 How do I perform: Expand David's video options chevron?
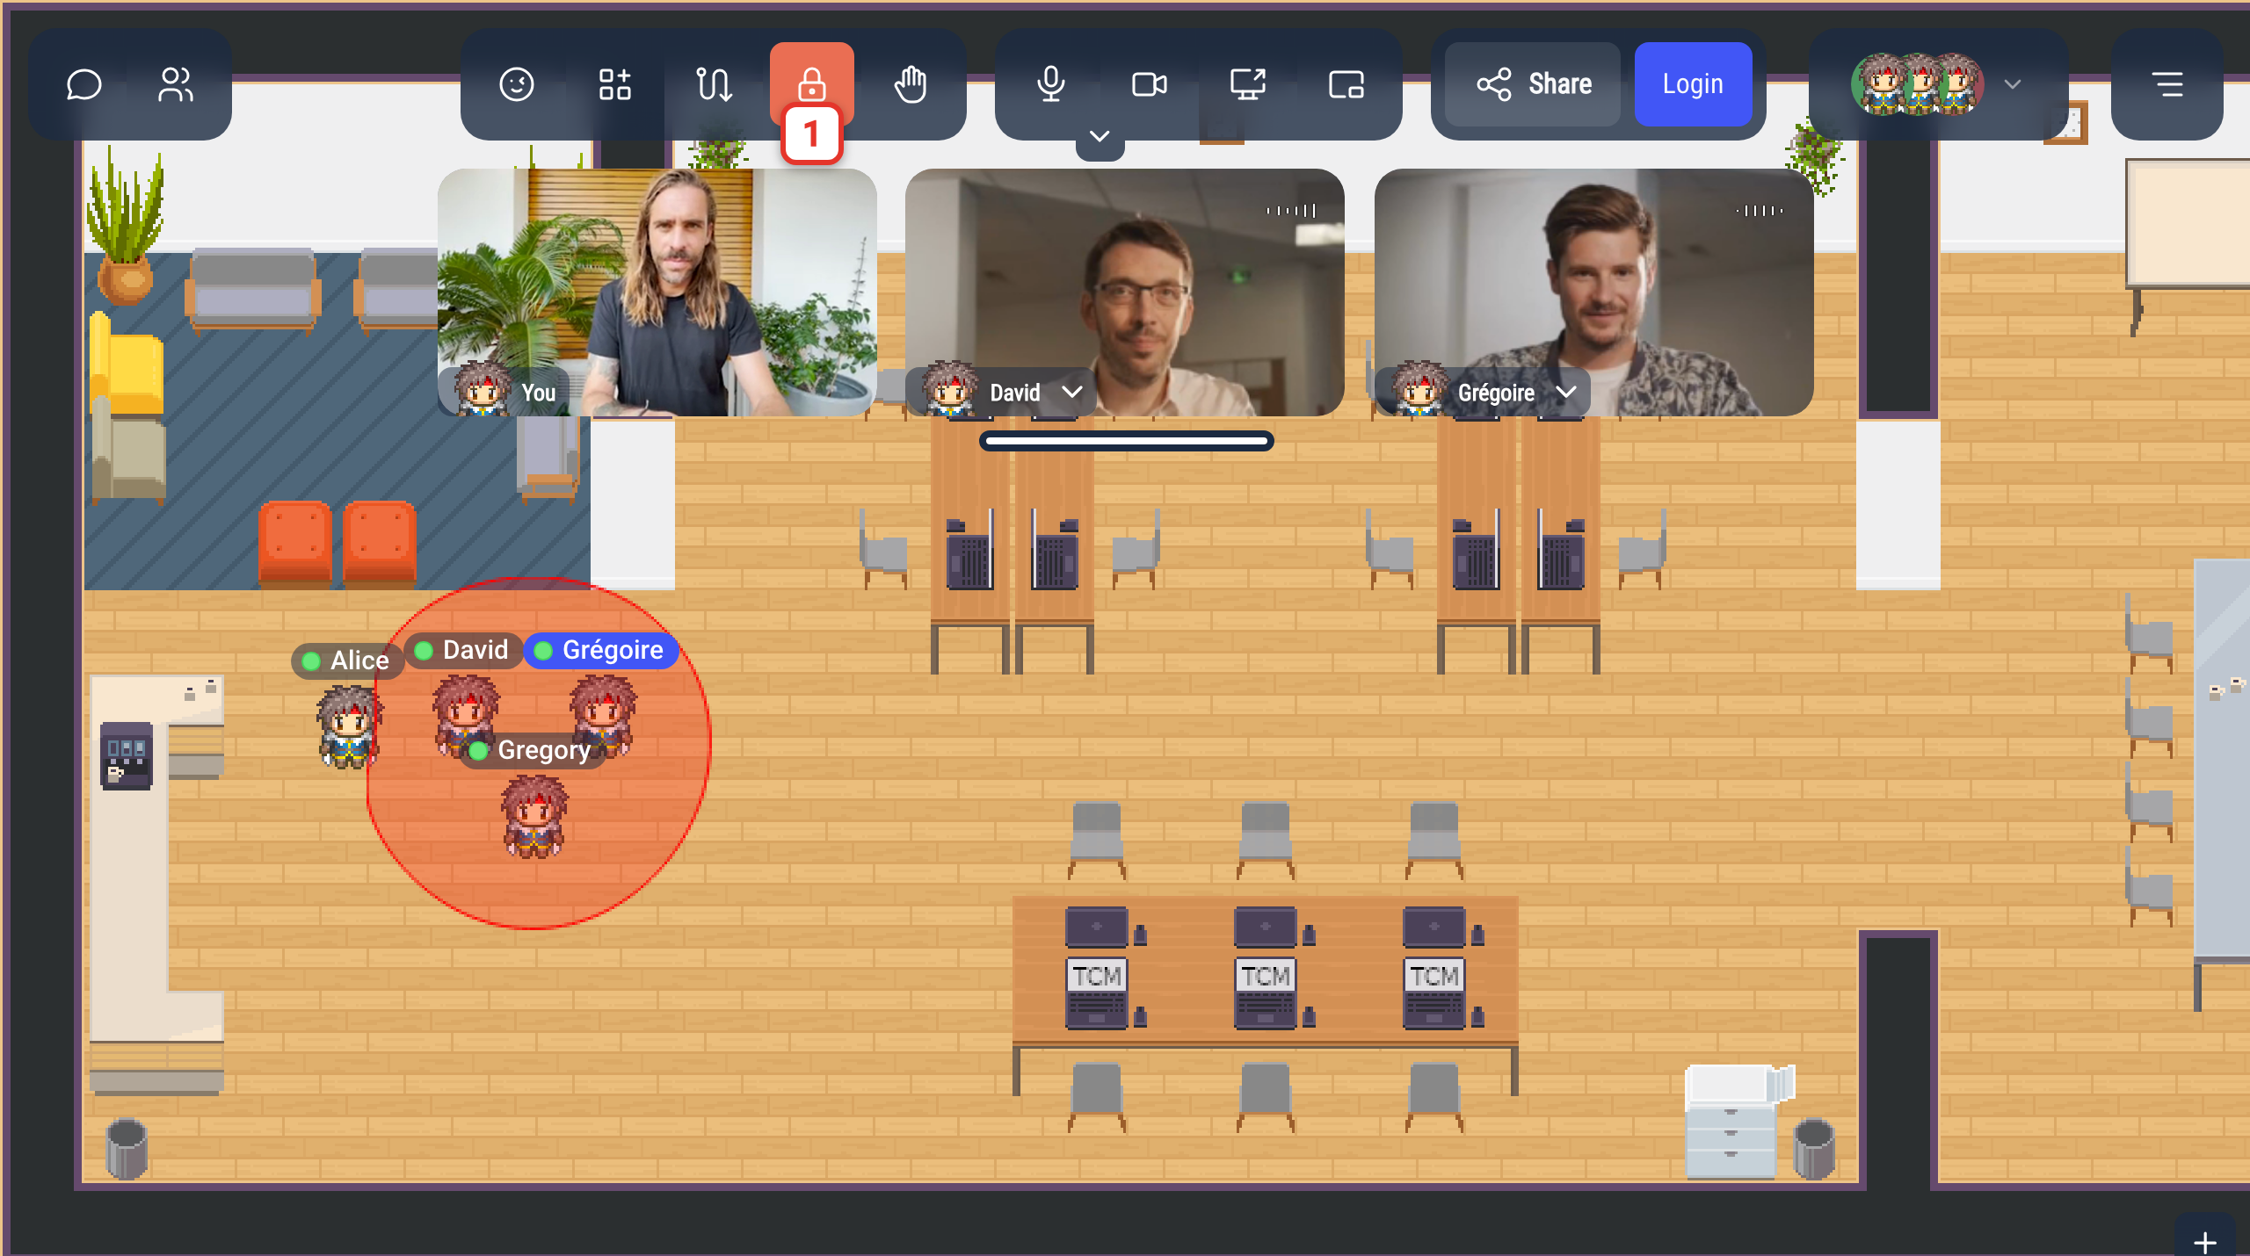coord(1072,392)
